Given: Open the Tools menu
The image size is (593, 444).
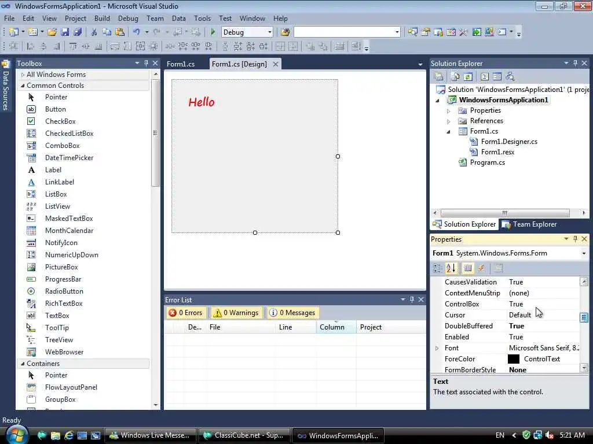Looking at the screenshot, I should (x=202, y=18).
